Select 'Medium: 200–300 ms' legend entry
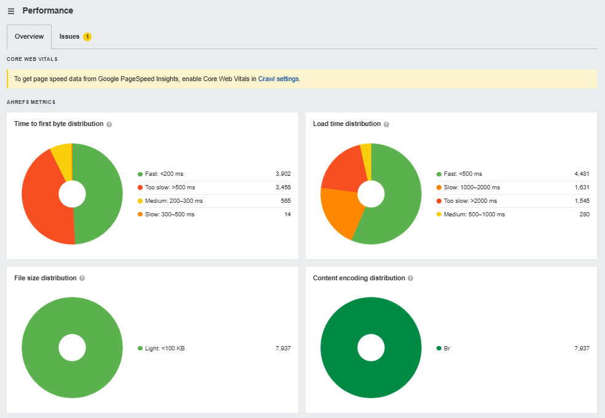 click(173, 201)
